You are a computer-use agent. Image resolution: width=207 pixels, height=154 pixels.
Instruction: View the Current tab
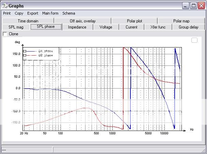tap(131, 27)
